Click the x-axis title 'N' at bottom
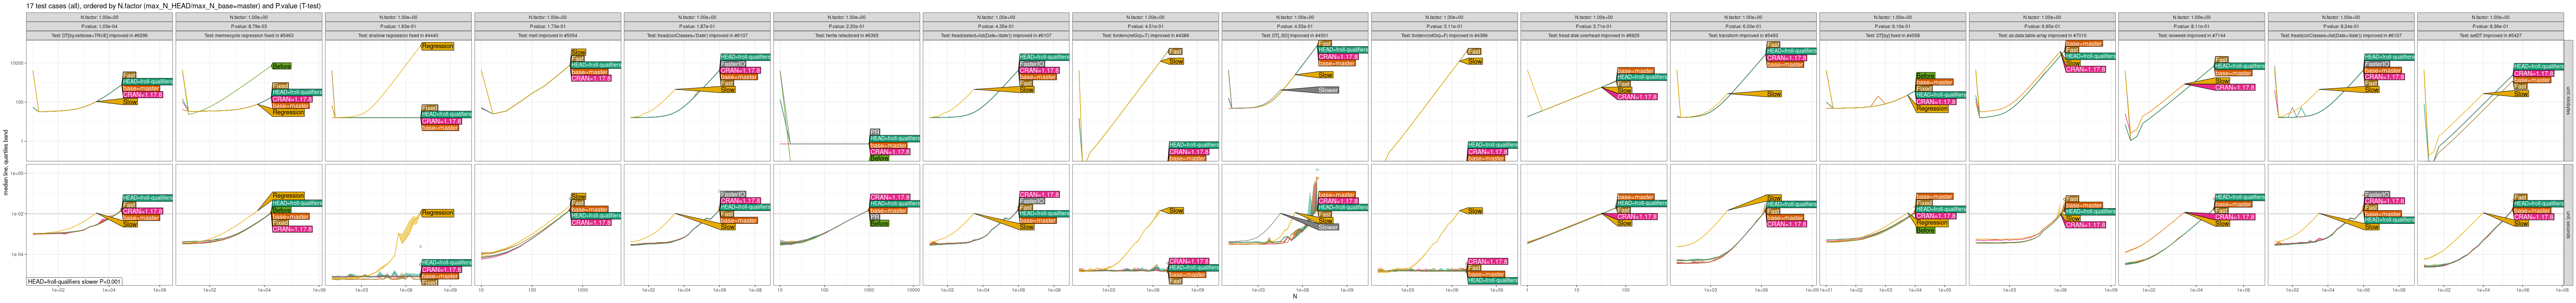This screenshot has width=2576, height=303. pos(1294,296)
